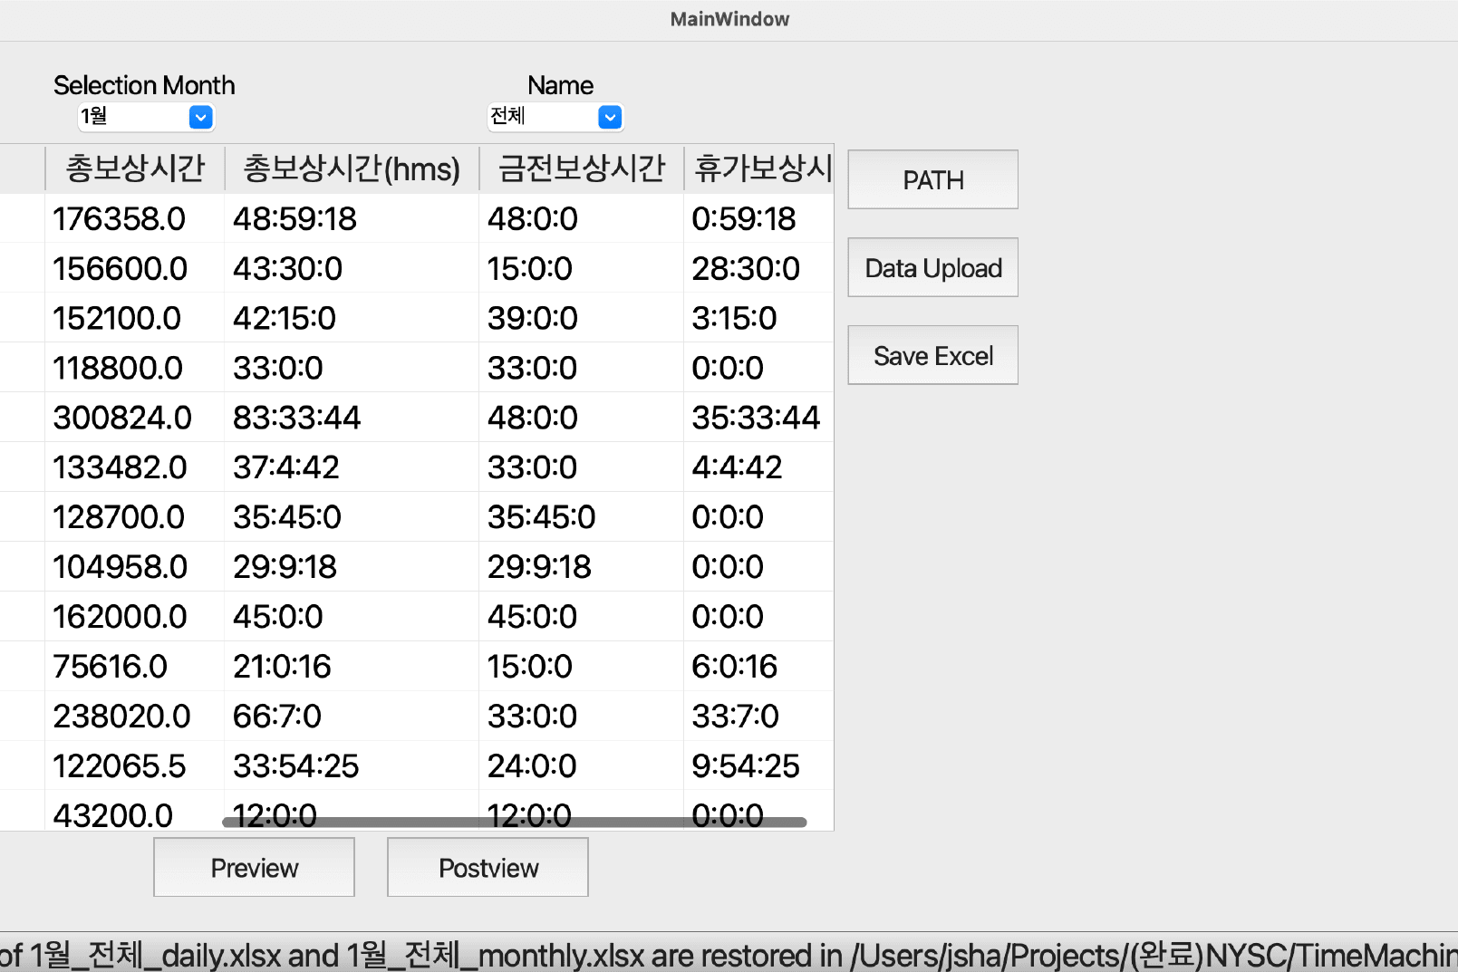1458x972 pixels.
Task: Select the 휴가보상시 column header
Action: pos(759,168)
